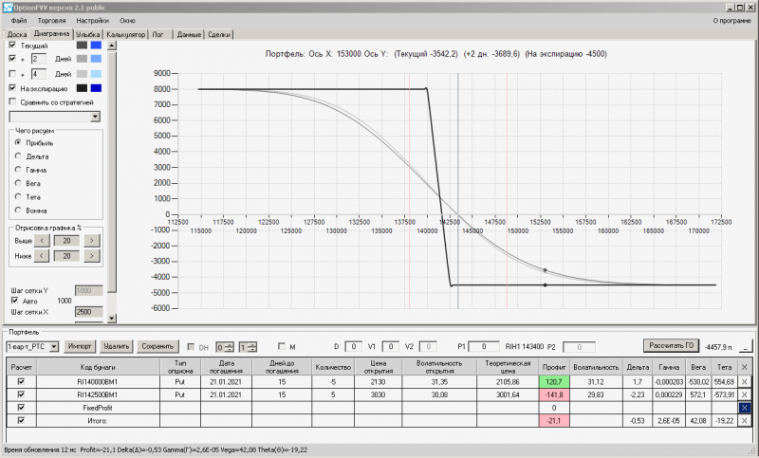
Task: Delete the RI140000BM1 row with its X
Action: click(745, 381)
